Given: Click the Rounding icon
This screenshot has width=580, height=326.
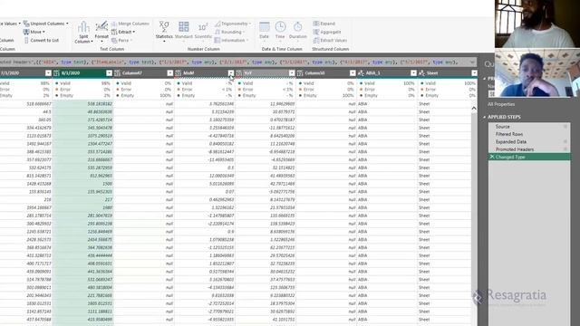Looking at the screenshot, I should (x=217, y=33).
